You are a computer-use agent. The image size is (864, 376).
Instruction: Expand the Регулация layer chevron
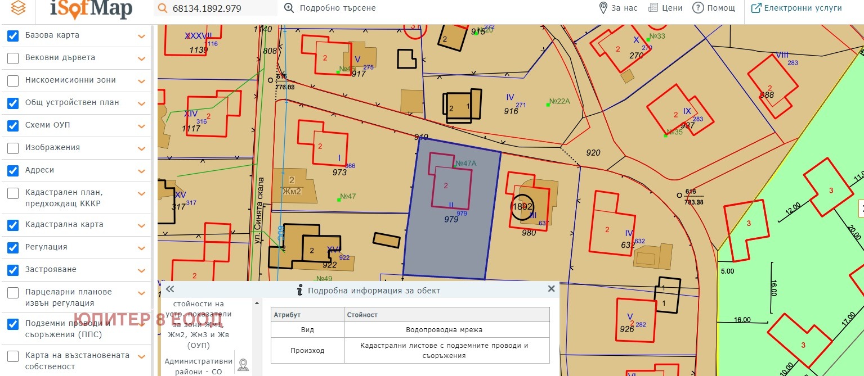pyautogui.click(x=141, y=248)
